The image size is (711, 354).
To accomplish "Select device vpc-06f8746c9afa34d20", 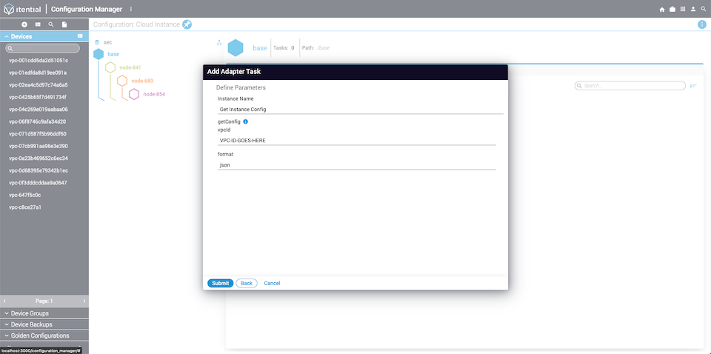I will [38, 121].
